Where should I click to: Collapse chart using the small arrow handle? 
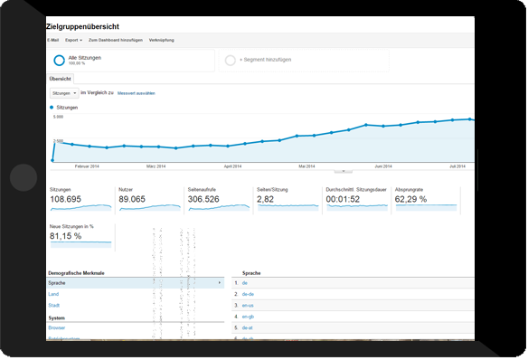[x=344, y=171]
